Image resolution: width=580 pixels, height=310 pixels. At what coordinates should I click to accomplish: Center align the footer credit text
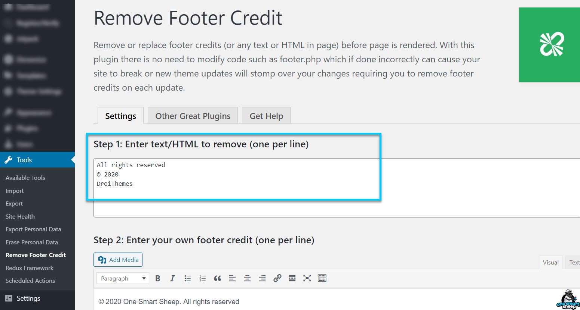coord(247,278)
